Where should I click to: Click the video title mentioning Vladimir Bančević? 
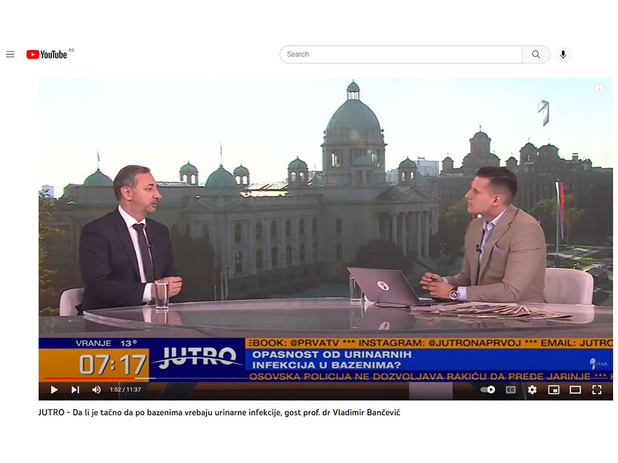[219, 412]
